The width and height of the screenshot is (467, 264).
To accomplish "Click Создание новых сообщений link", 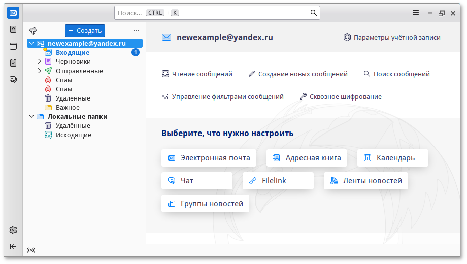I will 298,74.
